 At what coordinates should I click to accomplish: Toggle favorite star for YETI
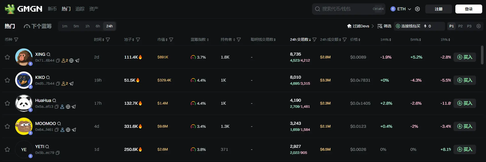[x=7, y=149]
